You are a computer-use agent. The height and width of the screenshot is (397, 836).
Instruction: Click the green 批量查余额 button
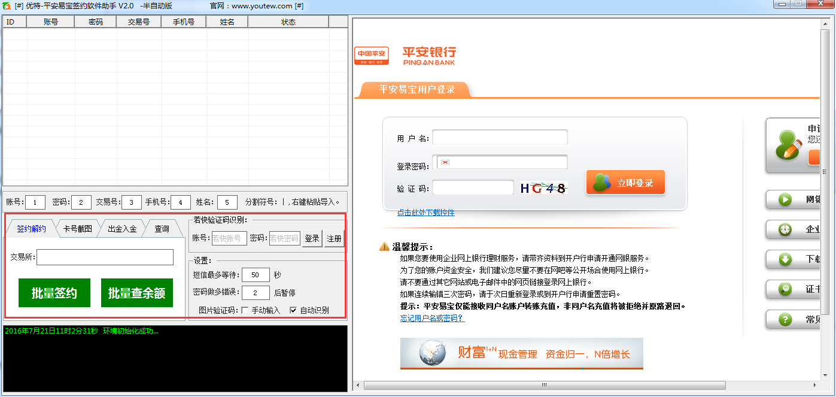[x=137, y=293]
